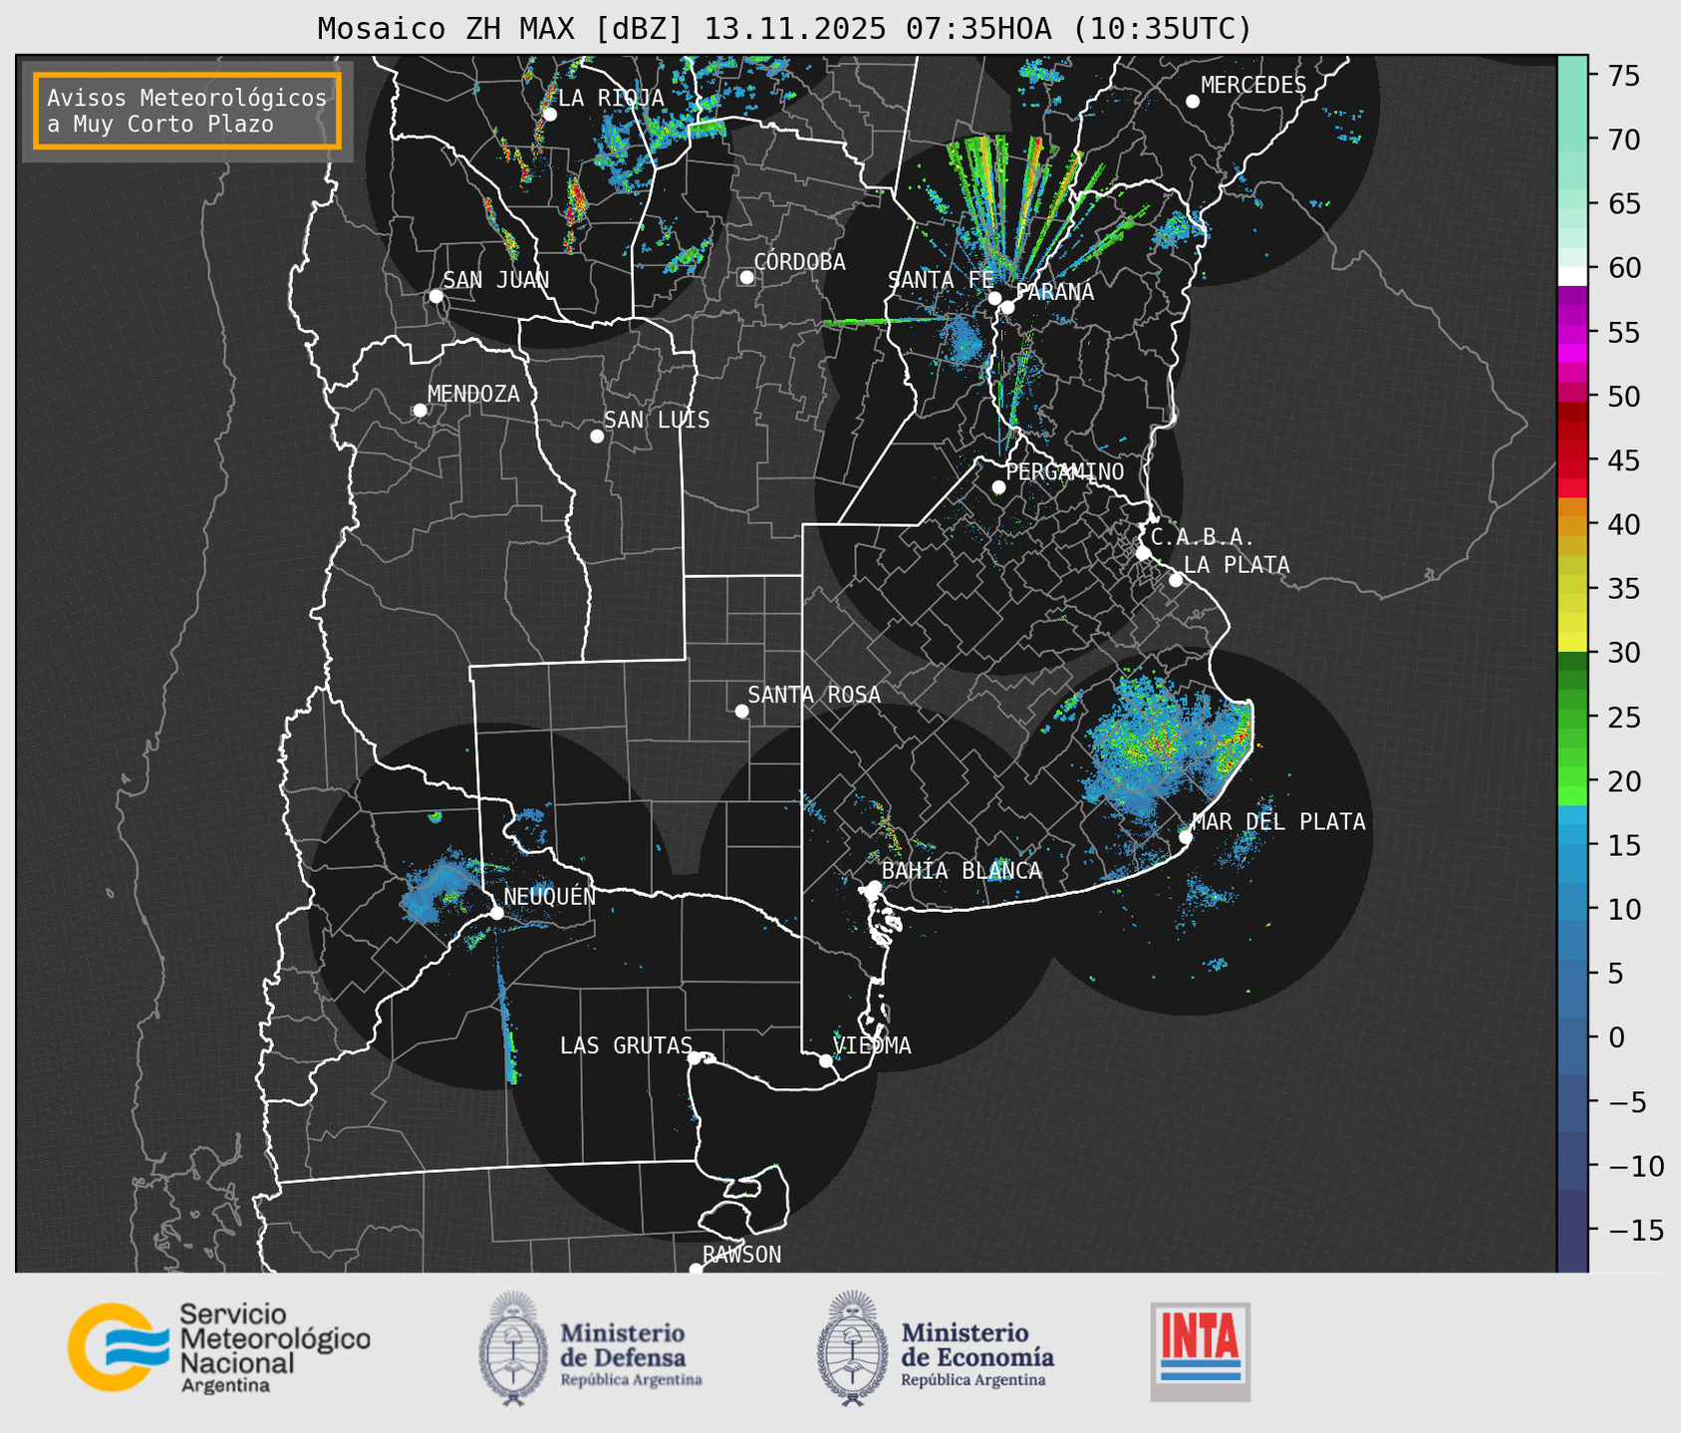Select the white dot marker for Las Grutas
This screenshot has height=1433, width=1681.
695,1057
